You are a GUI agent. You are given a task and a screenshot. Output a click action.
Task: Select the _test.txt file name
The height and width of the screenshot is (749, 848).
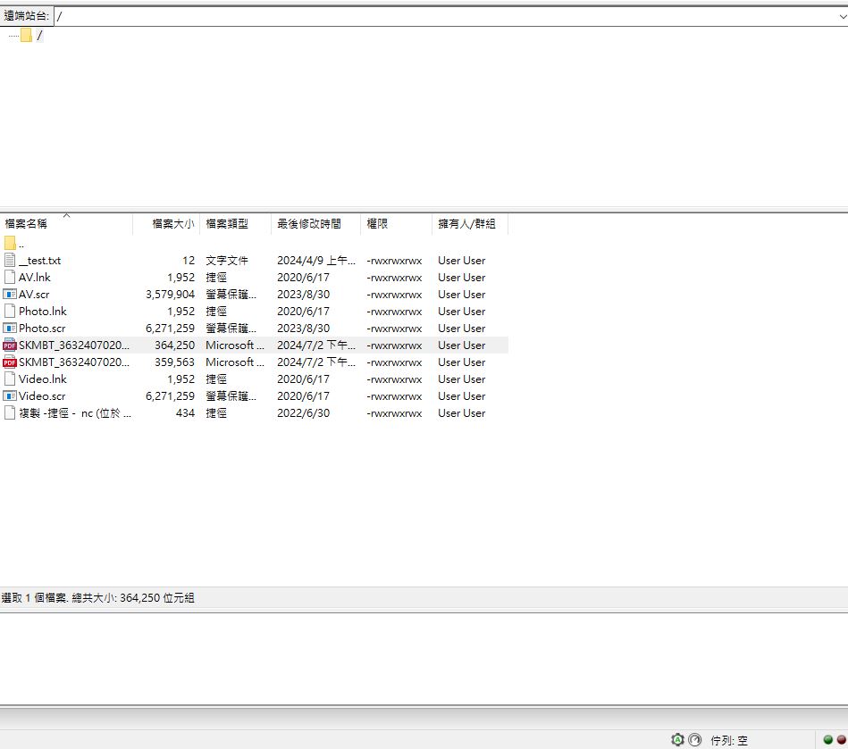[x=39, y=261]
